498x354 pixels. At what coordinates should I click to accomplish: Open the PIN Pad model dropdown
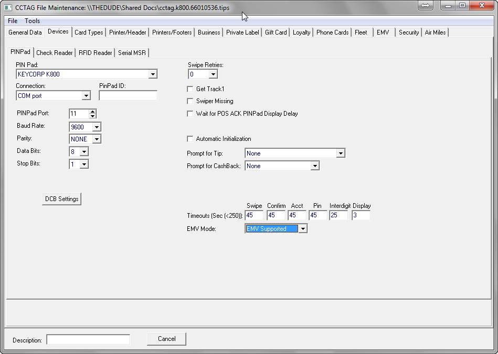coord(153,74)
